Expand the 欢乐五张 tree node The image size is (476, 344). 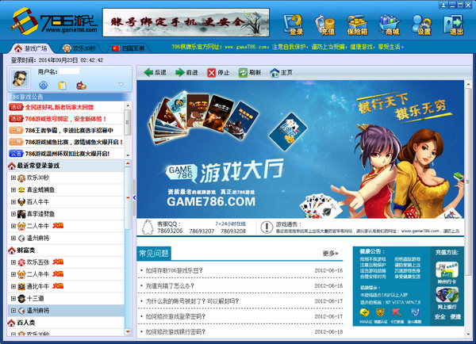(x=13, y=262)
